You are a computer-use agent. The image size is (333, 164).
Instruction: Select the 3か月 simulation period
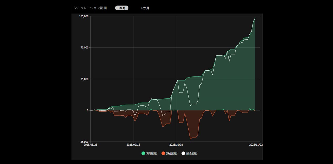(122, 8)
